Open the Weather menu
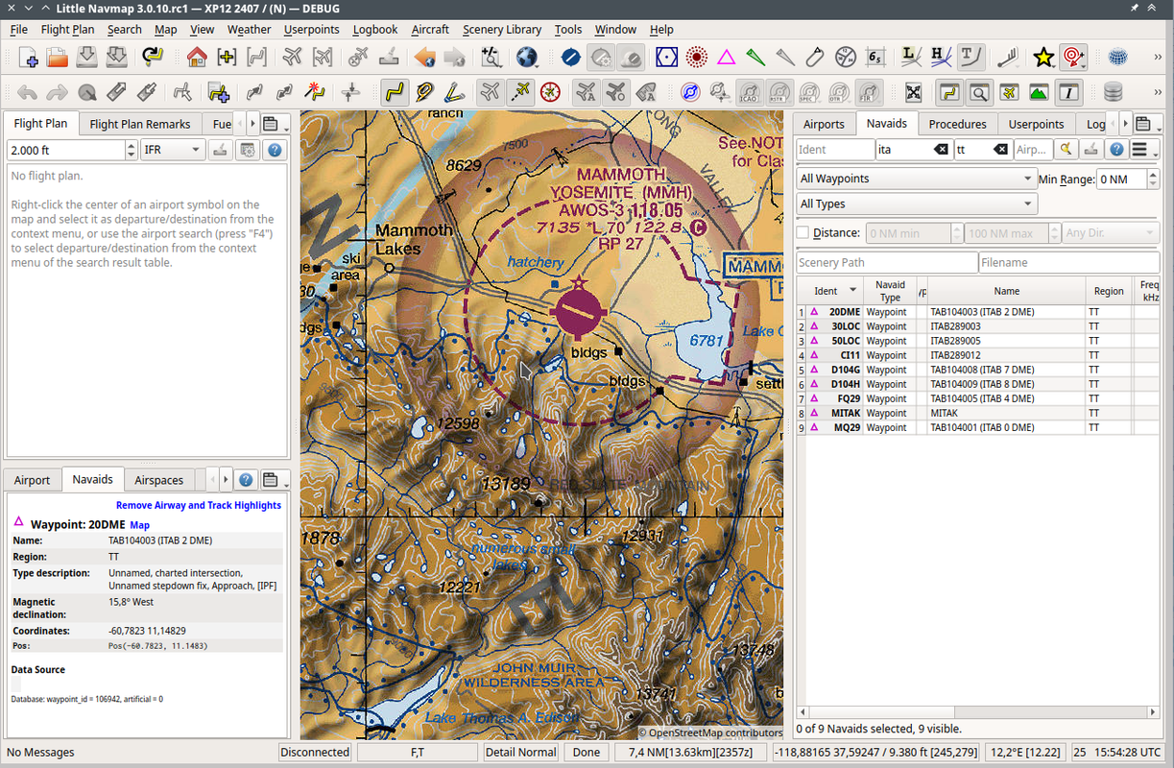Image resolution: width=1174 pixels, height=768 pixels. point(249,30)
